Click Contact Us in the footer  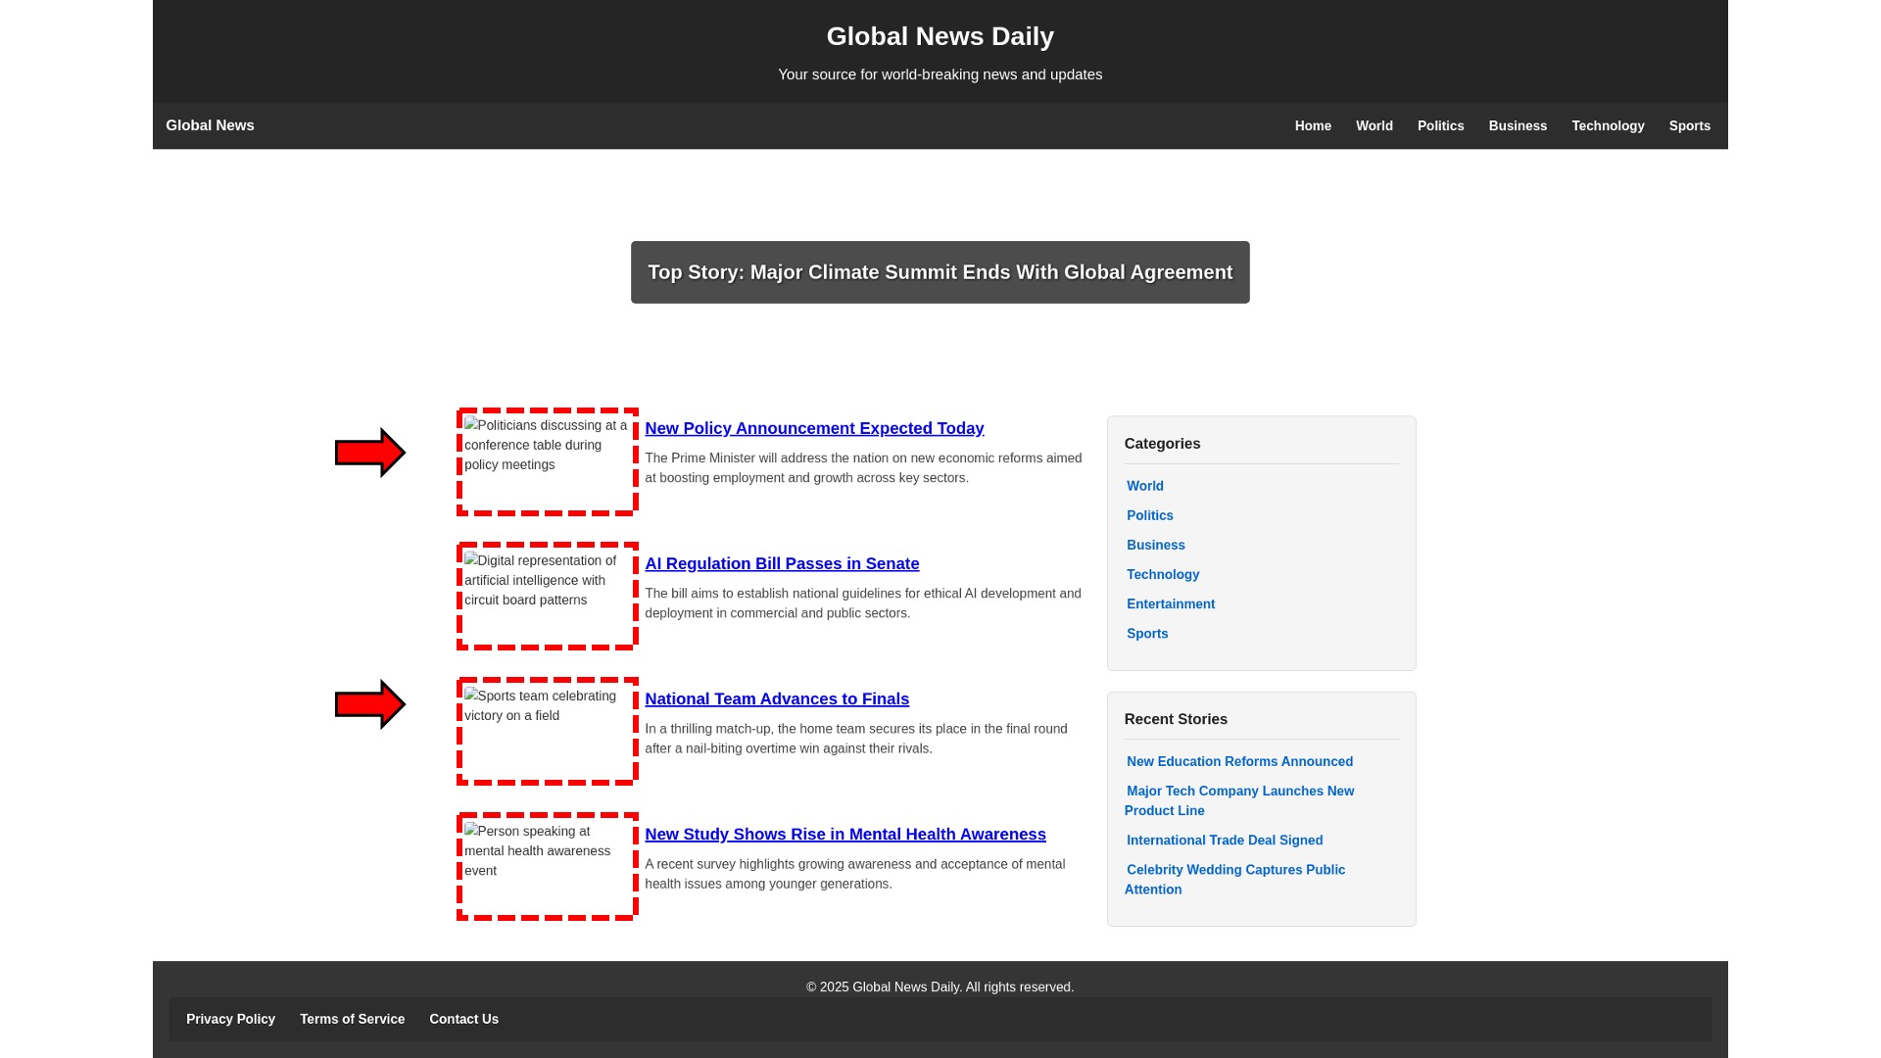pos(463,1020)
